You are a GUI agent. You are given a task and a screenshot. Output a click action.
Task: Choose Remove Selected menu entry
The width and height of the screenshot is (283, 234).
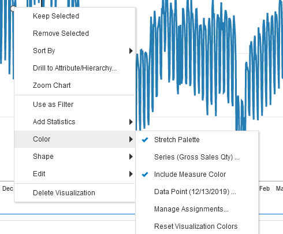click(x=75, y=34)
